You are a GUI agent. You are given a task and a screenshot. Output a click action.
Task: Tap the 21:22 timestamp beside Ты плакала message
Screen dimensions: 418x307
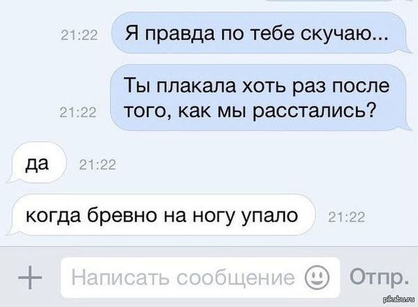(x=78, y=113)
